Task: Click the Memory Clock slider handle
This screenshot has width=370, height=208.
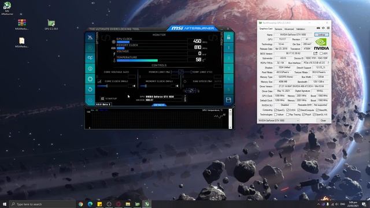Action: pos(146,86)
